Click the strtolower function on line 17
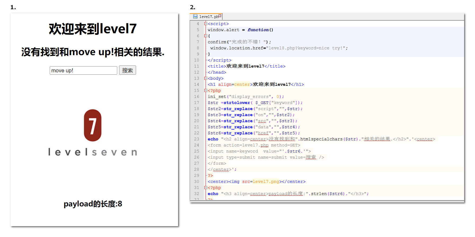The width and height of the screenshot is (475, 237). (237, 103)
